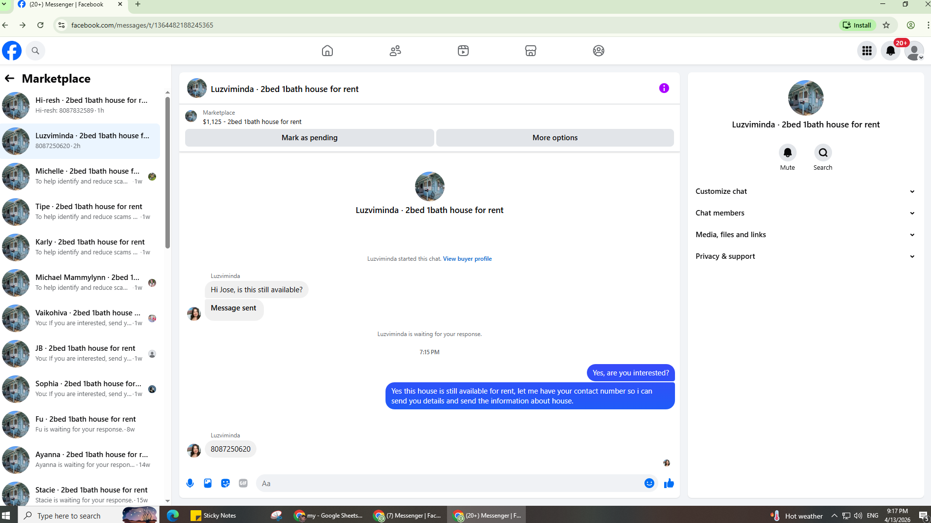Viewport: 931px width, 523px height.
Task: Expand Media, files and links section
Action: 805,235
